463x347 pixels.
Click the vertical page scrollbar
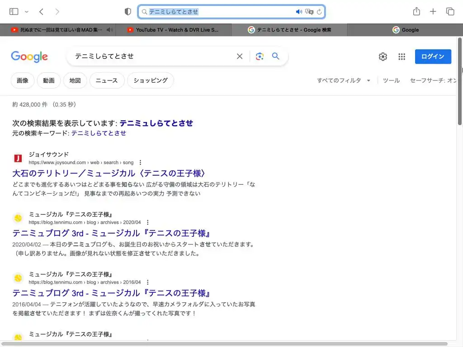pyautogui.click(x=460, y=81)
